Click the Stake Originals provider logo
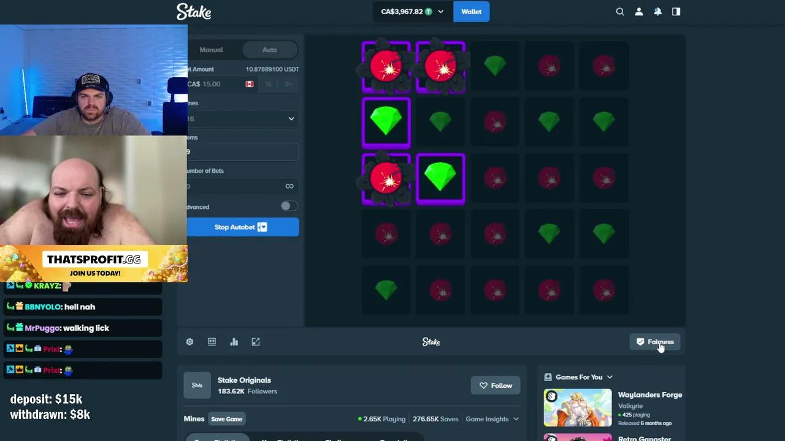The image size is (785, 441). (197, 385)
